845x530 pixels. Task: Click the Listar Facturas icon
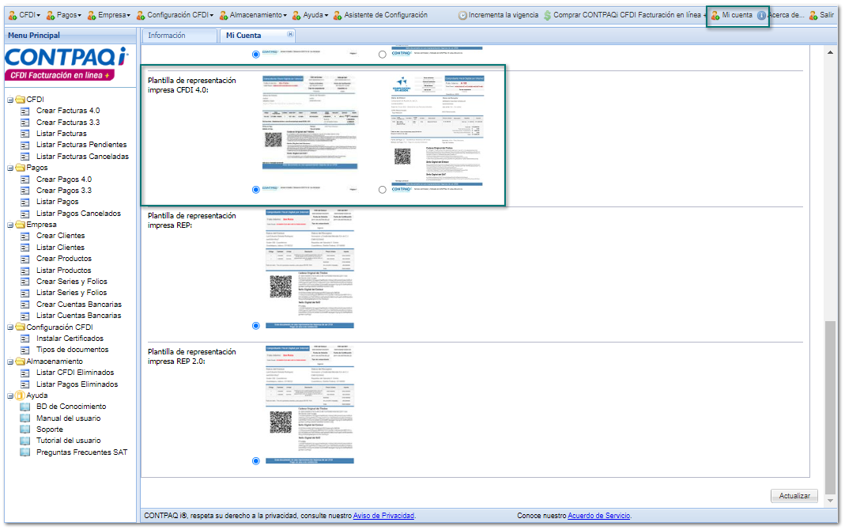click(x=25, y=134)
